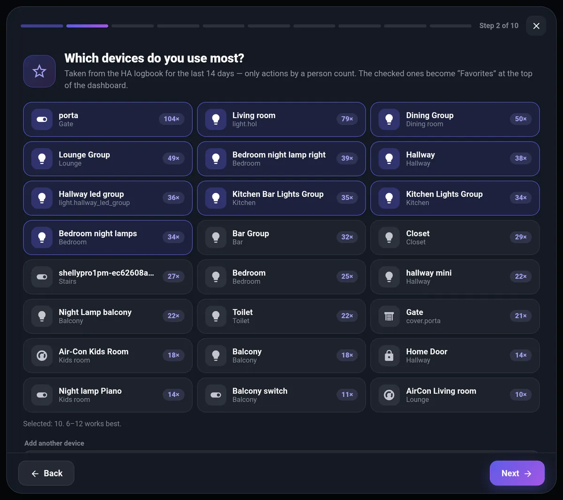
Task: Click the lock icon on the Home Door card
Action: [389, 356]
